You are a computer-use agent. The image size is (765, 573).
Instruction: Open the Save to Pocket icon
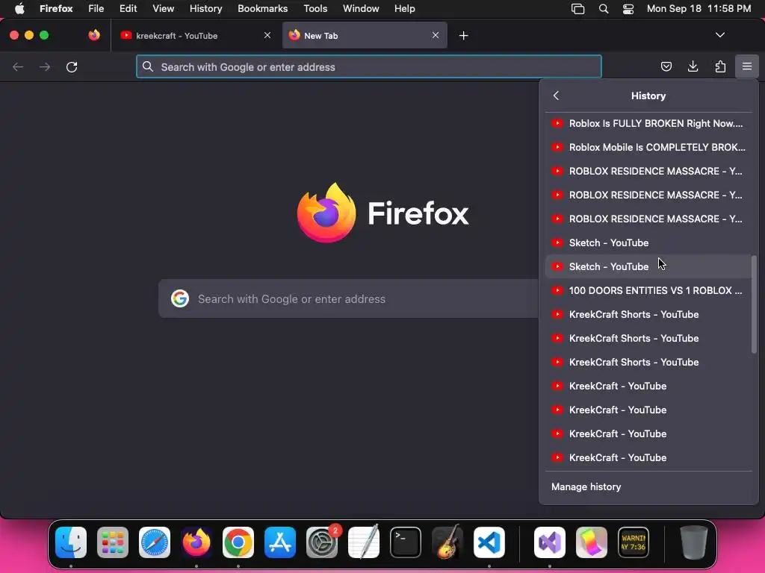666,66
